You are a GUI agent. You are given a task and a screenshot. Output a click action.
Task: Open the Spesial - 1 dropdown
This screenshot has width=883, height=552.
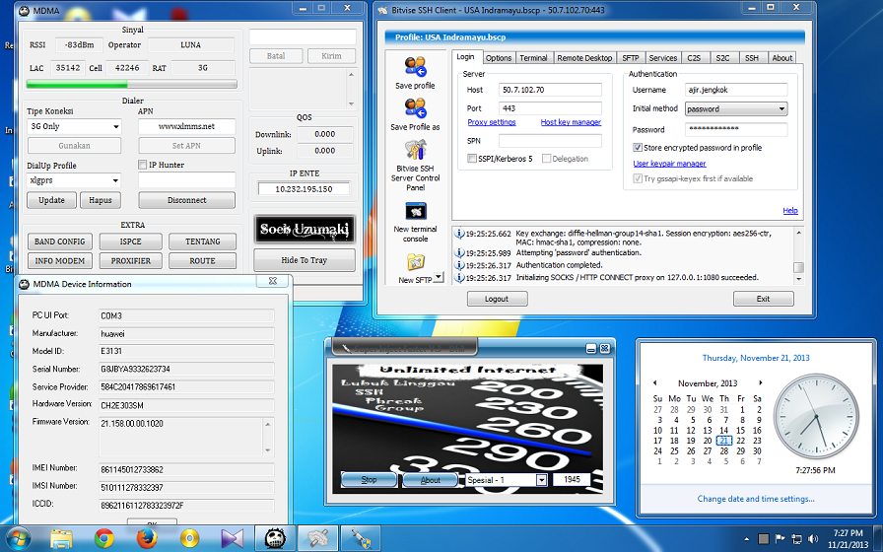pos(507,480)
